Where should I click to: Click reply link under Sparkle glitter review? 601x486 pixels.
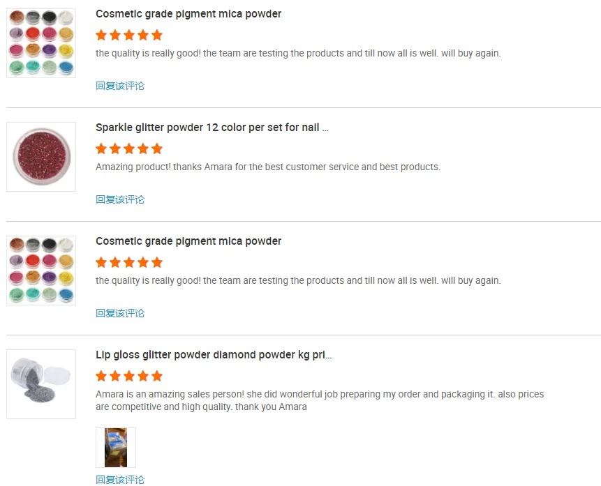click(x=120, y=199)
